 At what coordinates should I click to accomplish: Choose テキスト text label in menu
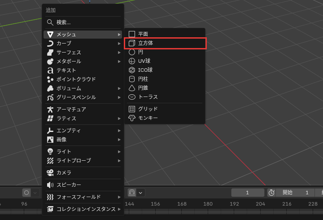(66, 70)
